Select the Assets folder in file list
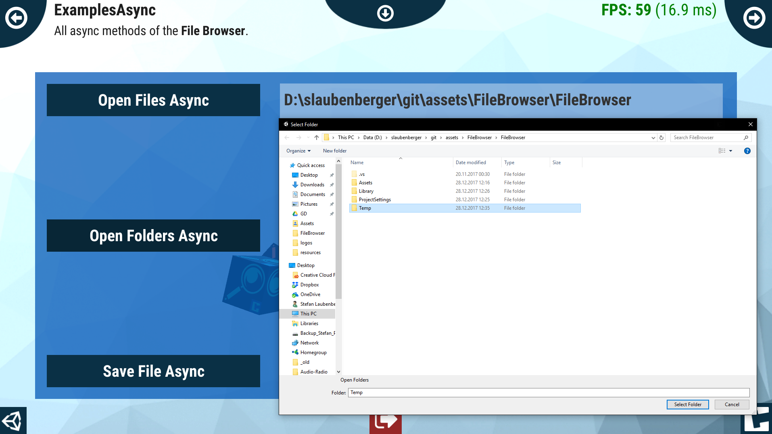 point(465,183)
